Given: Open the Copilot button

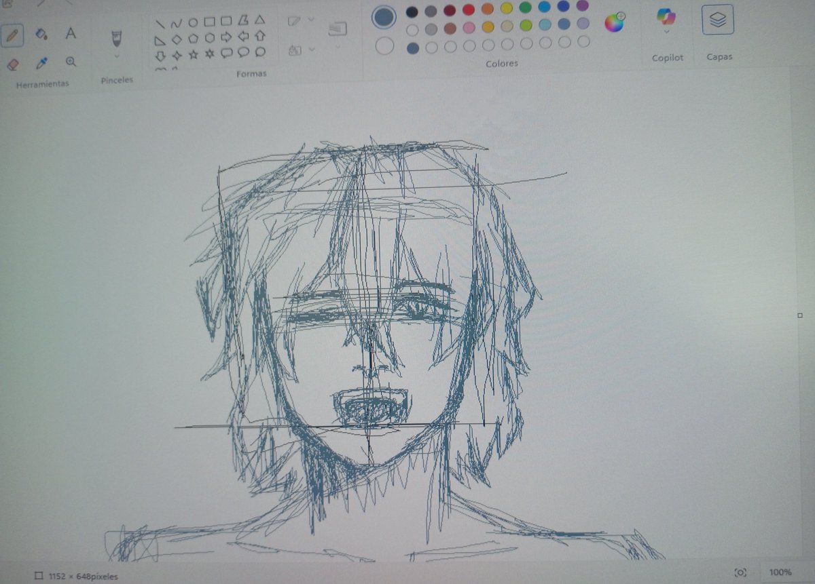Looking at the screenshot, I should 667,16.
